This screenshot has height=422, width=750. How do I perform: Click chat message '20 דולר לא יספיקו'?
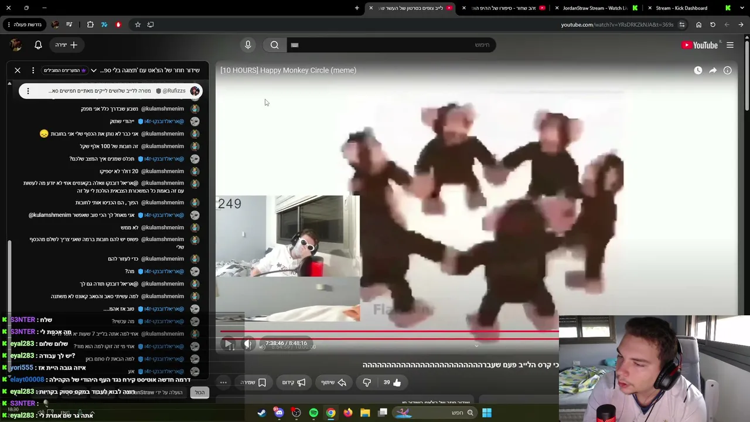pos(119,171)
